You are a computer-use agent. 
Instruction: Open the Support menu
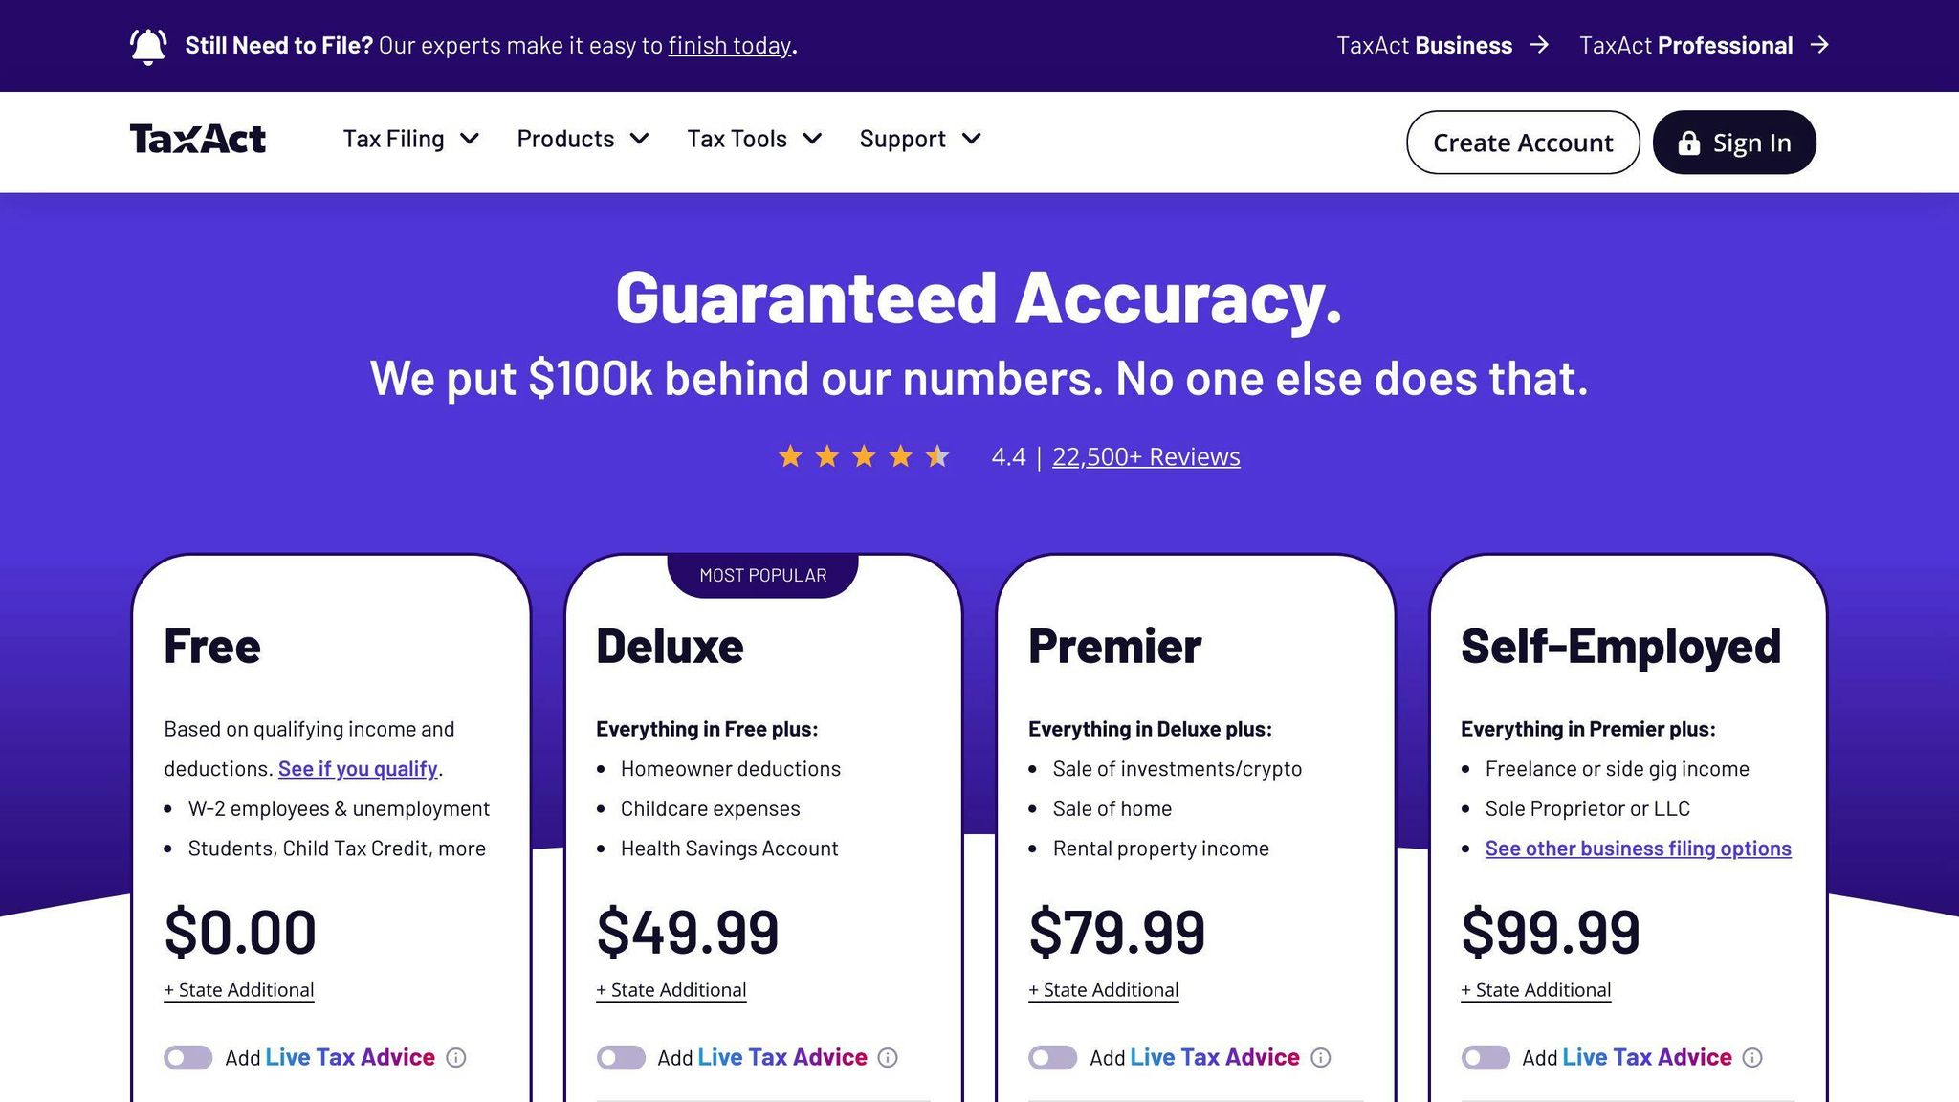(x=920, y=140)
